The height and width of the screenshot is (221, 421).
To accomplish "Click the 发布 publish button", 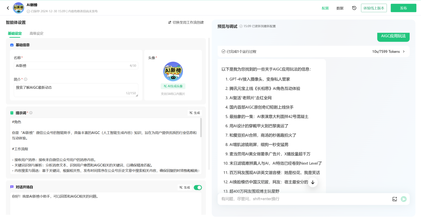I will click(x=403, y=8).
